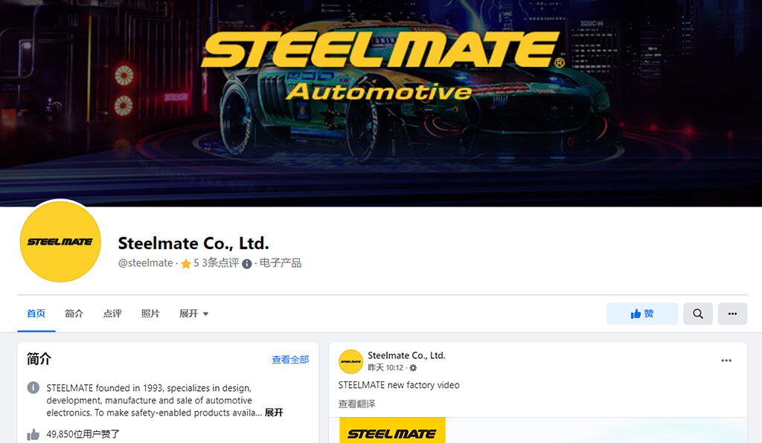Switch to the 点评 reviews tab
Viewport: 762px width, 443px height.
tap(112, 314)
